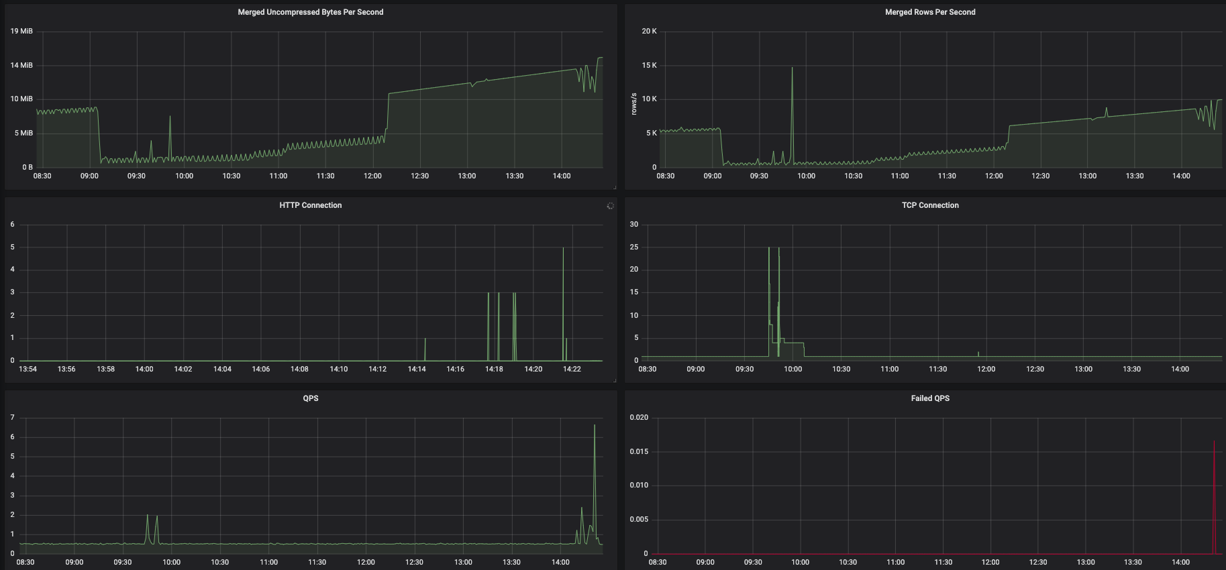The height and width of the screenshot is (570, 1226).
Task: Click the "14:08" time label in HTTP Connection
Action: pos(299,369)
